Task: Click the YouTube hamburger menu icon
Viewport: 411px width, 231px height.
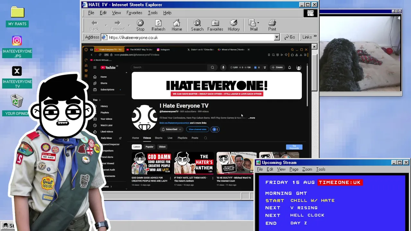Action: click(95, 67)
